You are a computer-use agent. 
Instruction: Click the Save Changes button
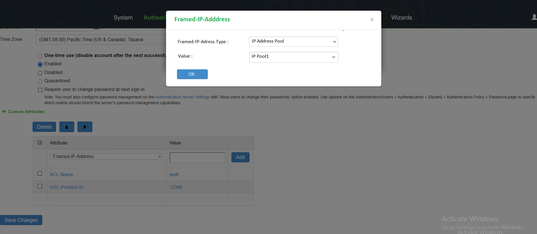(x=21, y=220)
